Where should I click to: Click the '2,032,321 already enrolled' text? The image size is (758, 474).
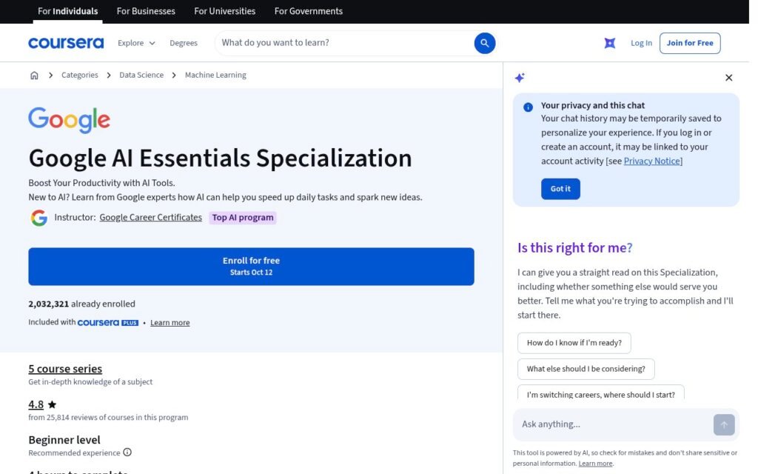81,304
